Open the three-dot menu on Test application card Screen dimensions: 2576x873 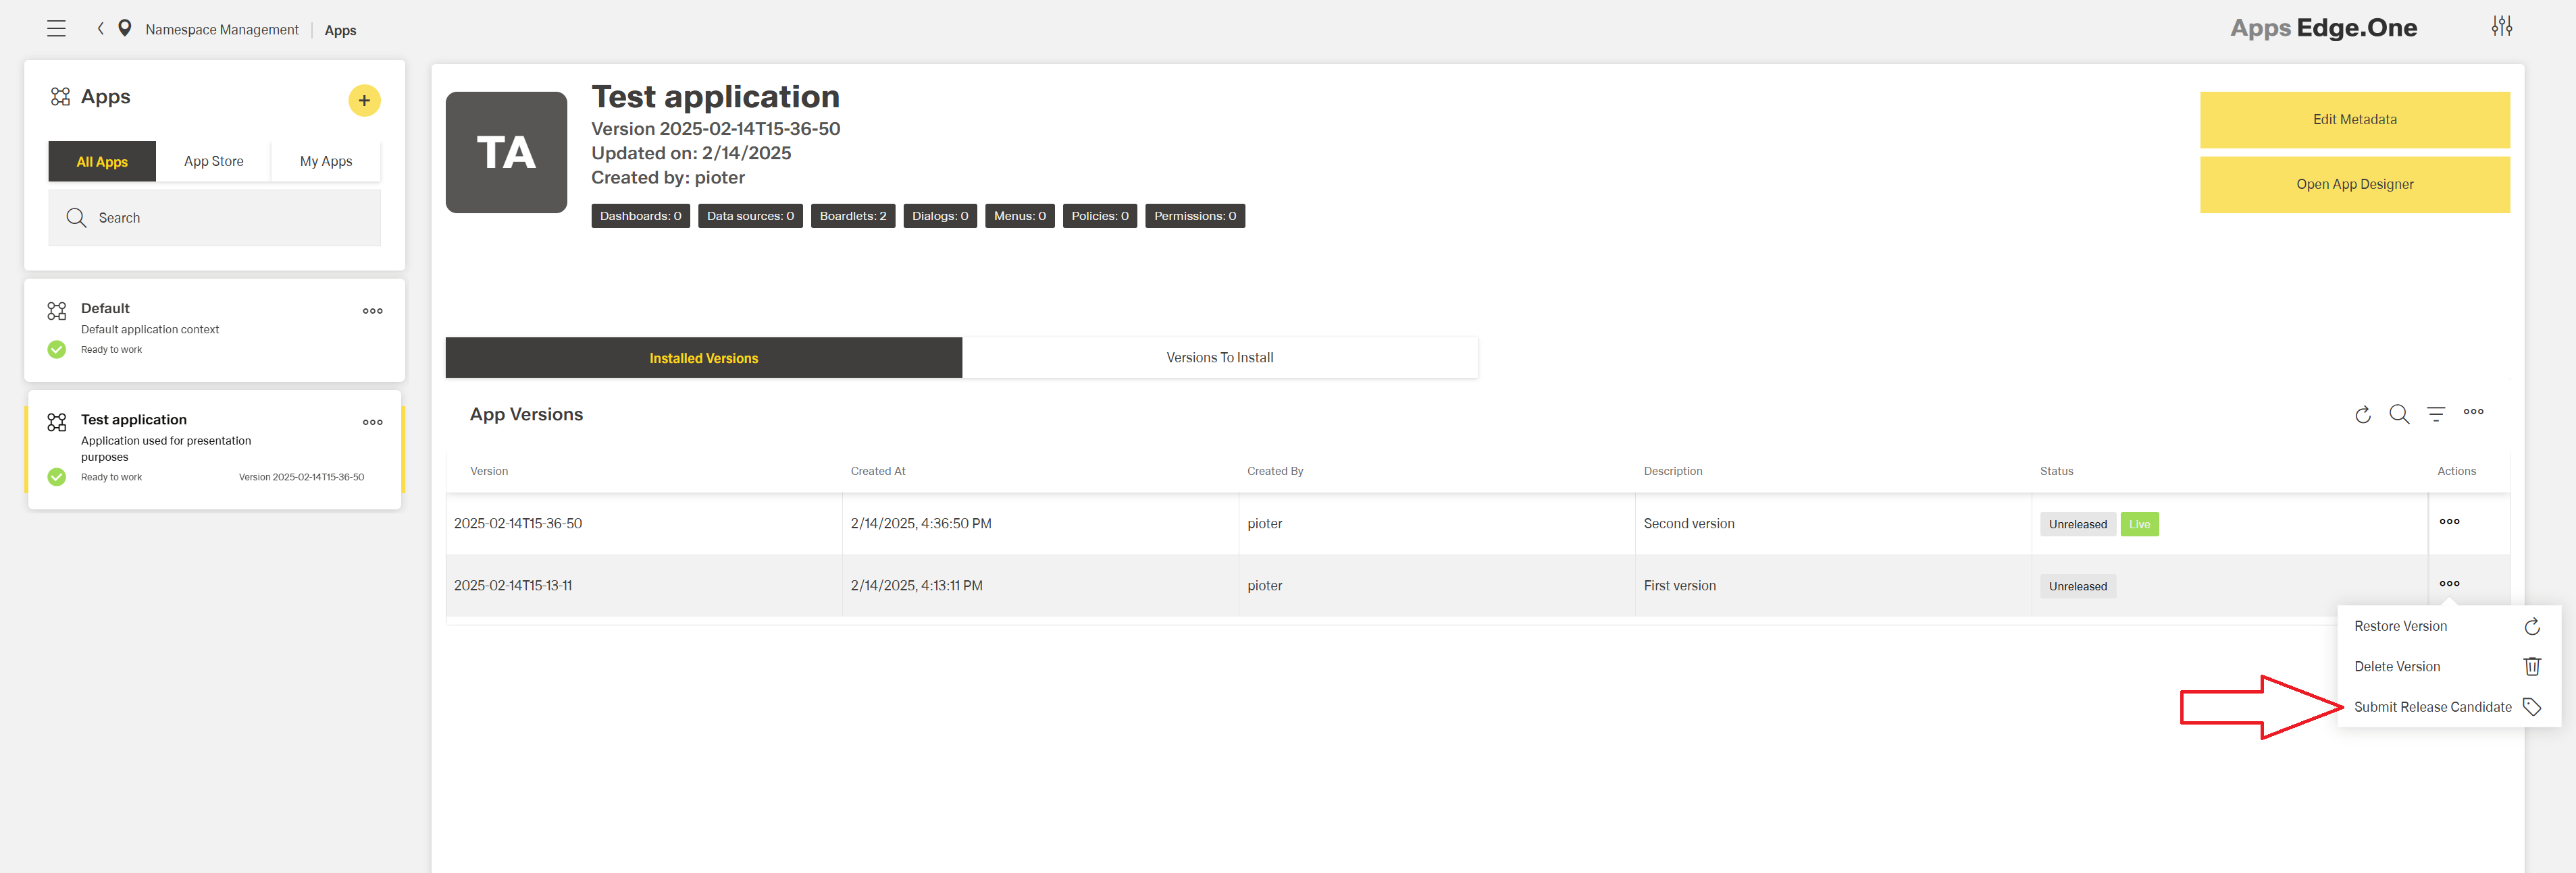(x=372, y=422)
